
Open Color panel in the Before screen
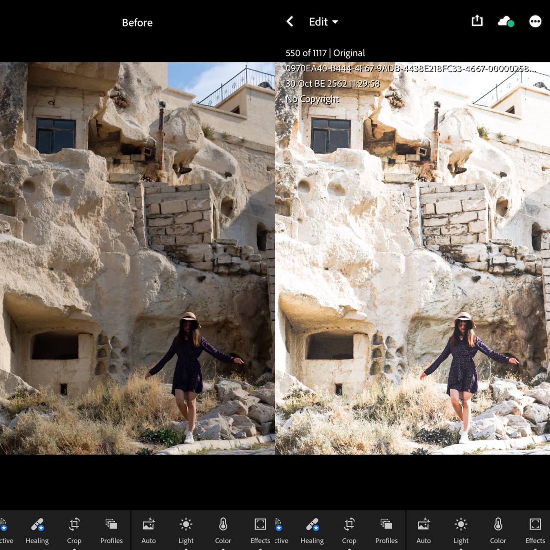pyautogui.click(x=223, y=531)
